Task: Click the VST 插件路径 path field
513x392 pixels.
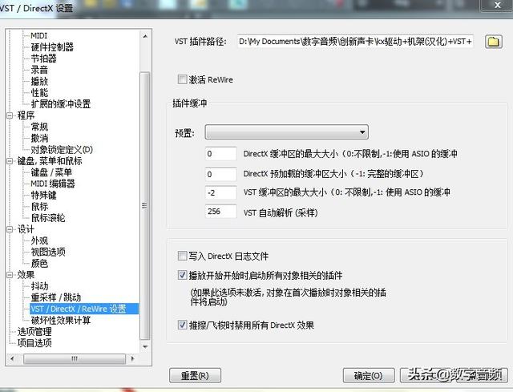Action: (x=355, y=42)
